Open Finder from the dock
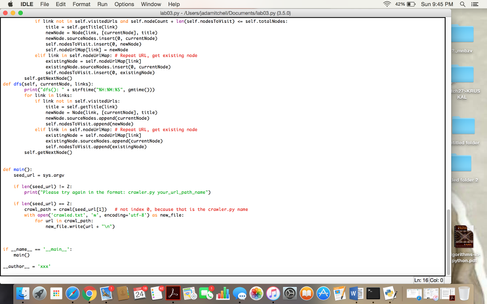 22,294
